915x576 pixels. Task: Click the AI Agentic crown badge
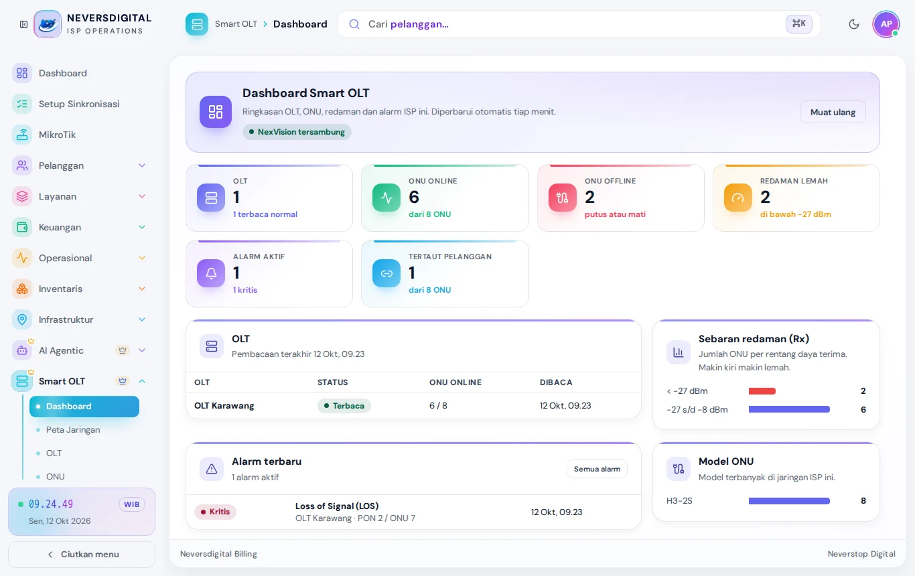(x=123, y=350)
